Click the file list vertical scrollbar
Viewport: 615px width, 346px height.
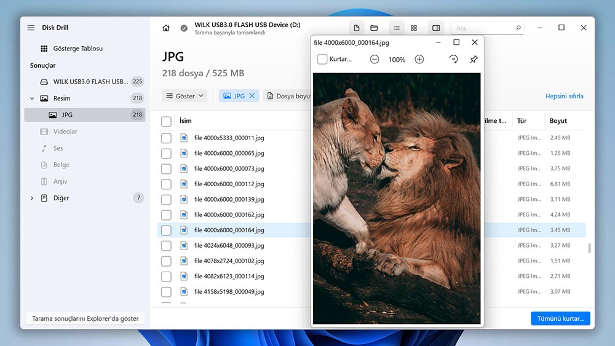click(589, 248)
